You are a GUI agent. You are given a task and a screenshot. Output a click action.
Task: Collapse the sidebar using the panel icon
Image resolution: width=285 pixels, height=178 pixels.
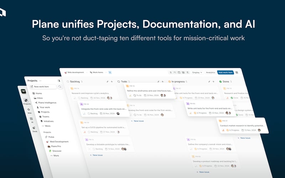59,81
